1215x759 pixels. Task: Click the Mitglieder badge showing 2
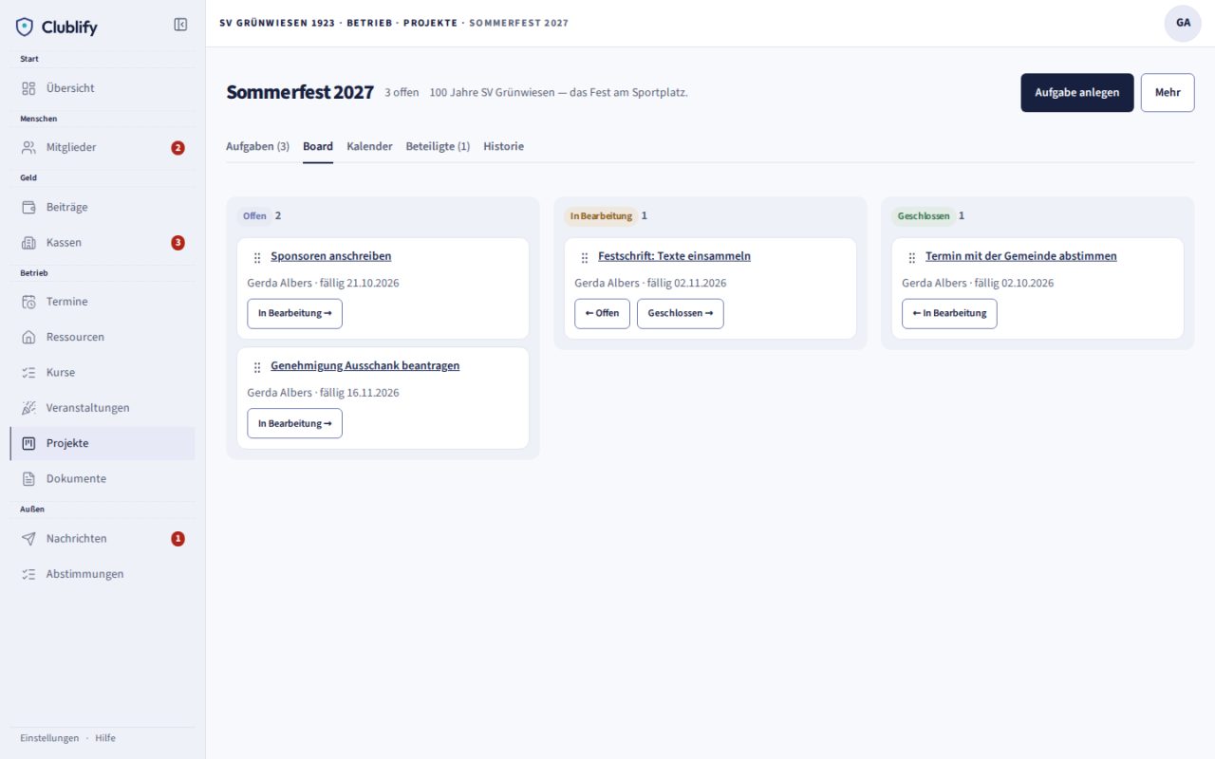178,148
